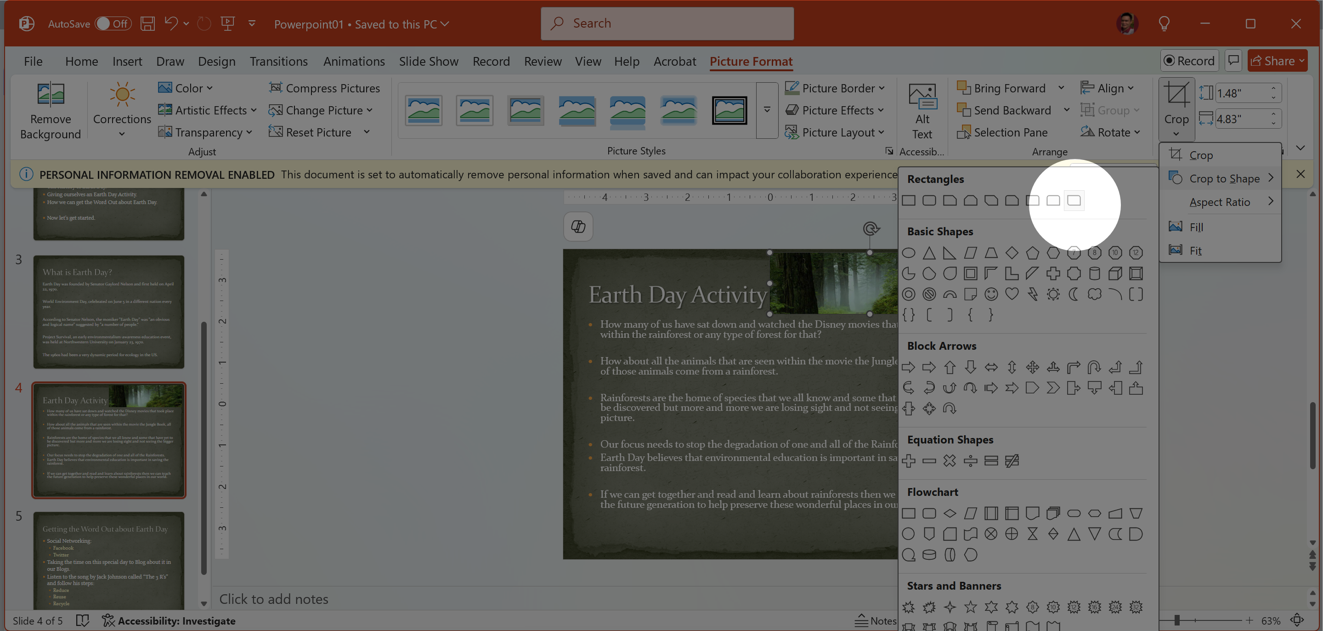
Task: Open Alt Text pane
Action: click(x=922, y=110)
